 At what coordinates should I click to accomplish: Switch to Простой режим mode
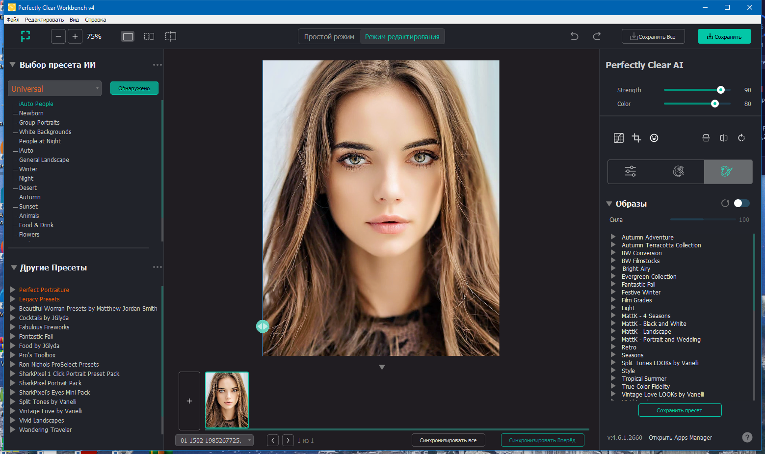coord(329,37)
